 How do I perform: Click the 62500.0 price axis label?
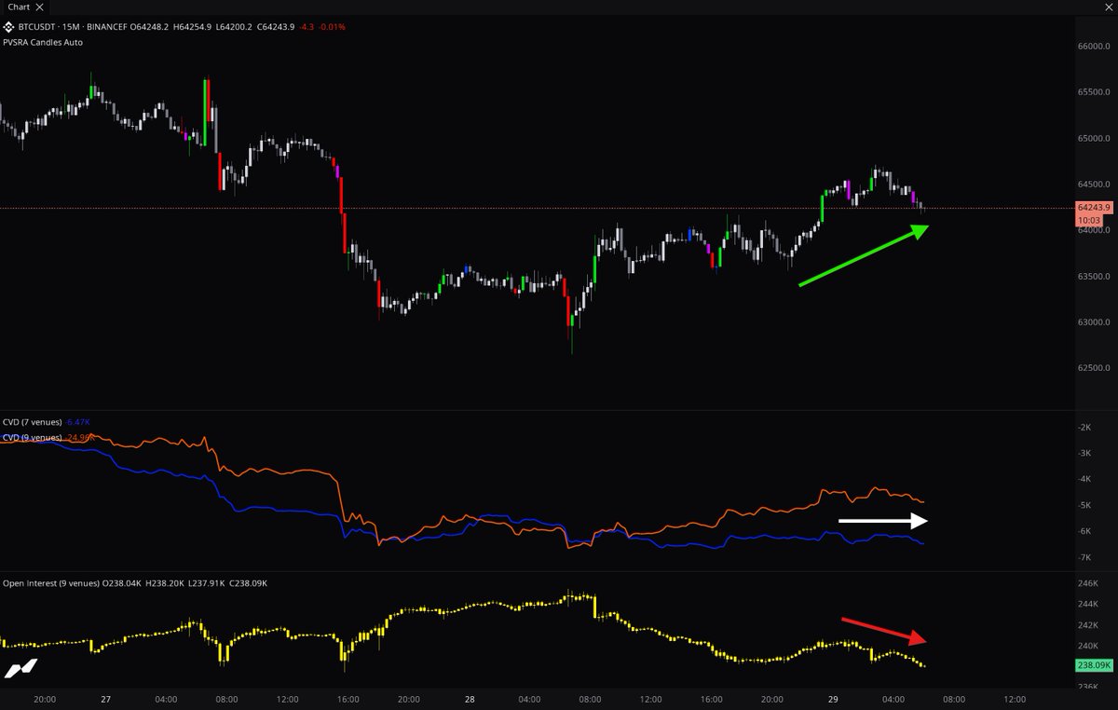[1095, 368]
